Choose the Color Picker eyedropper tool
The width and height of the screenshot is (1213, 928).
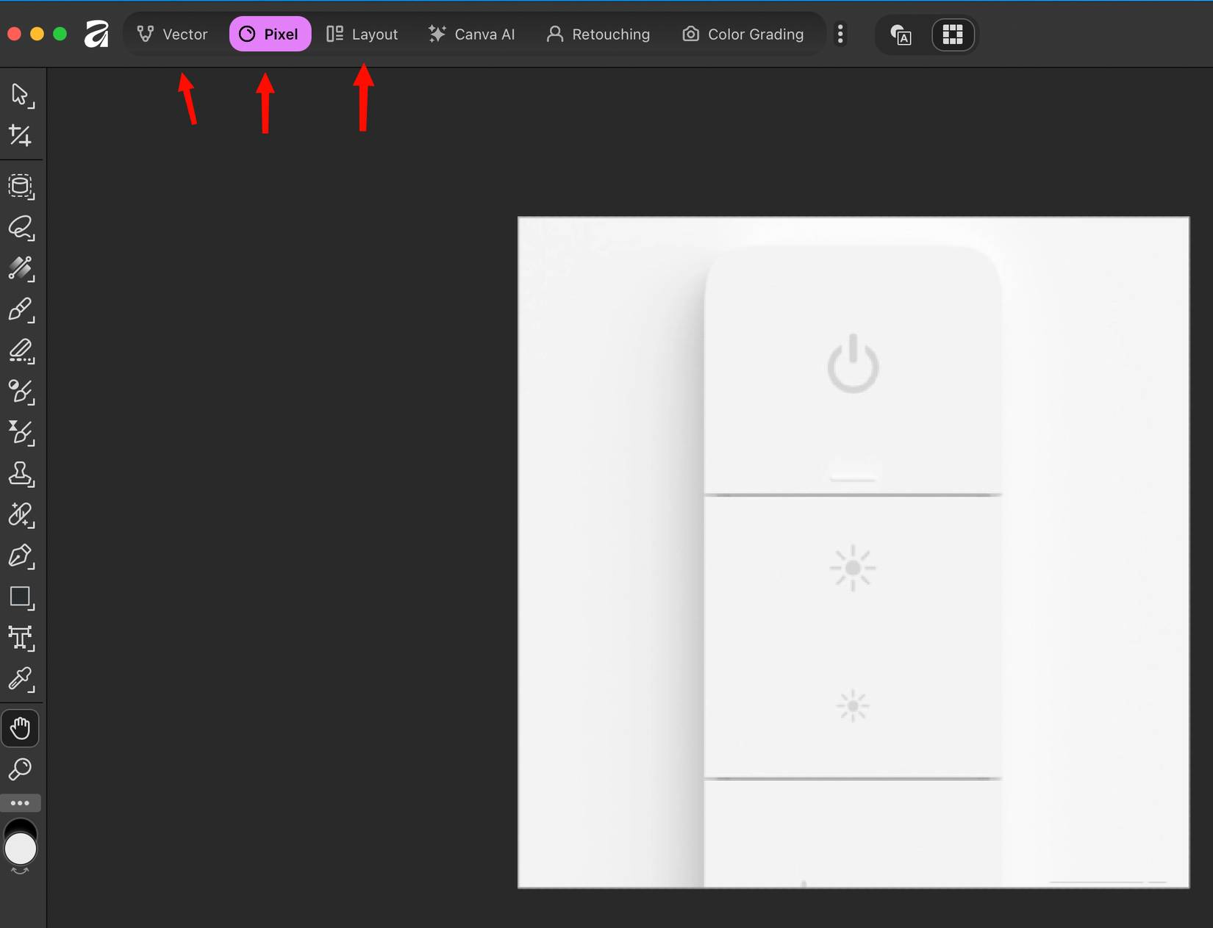pyautogui.click(x=20, y=680)
